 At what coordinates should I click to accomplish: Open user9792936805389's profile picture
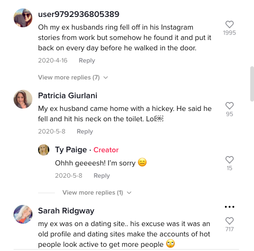(23, 18)
